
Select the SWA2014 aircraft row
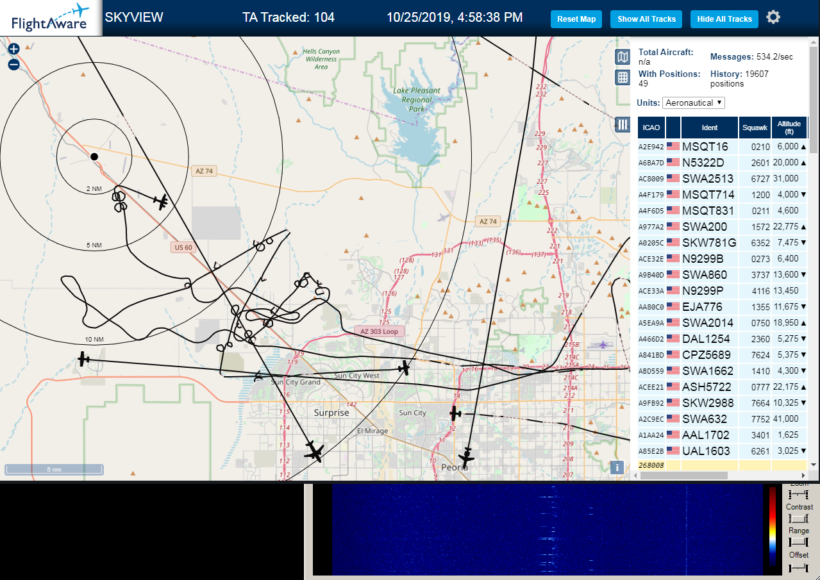pos(722,323)
